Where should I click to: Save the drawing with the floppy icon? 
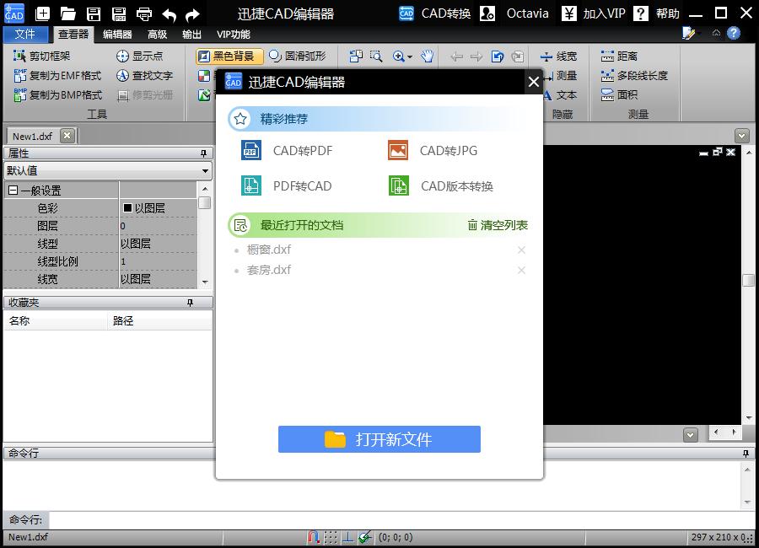point(94,13)
